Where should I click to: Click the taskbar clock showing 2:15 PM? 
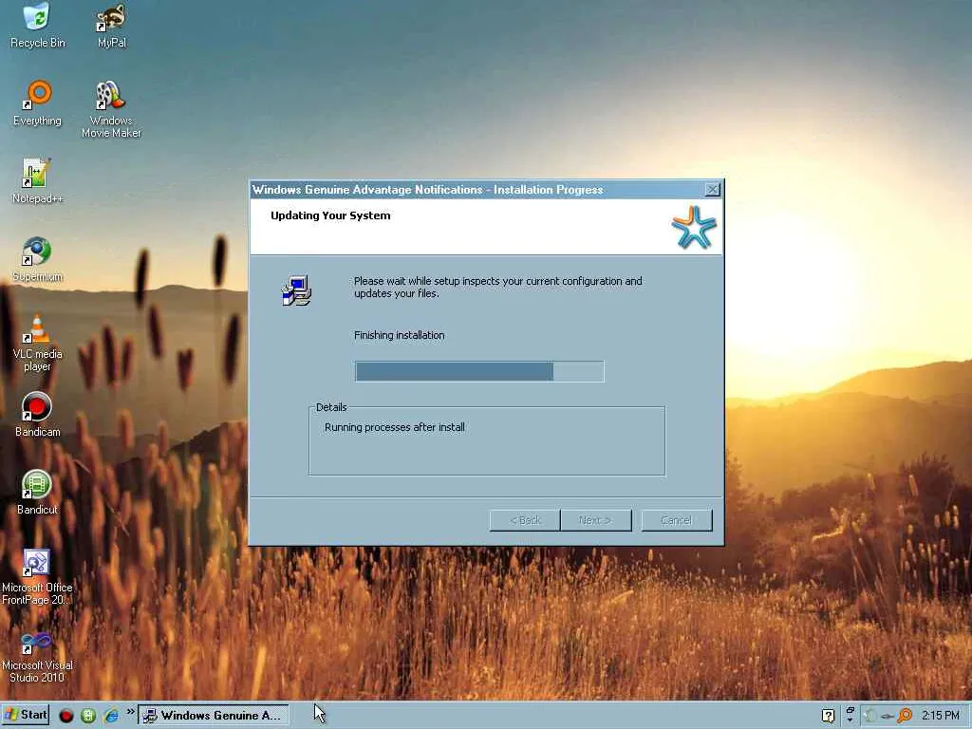(940, 716)
